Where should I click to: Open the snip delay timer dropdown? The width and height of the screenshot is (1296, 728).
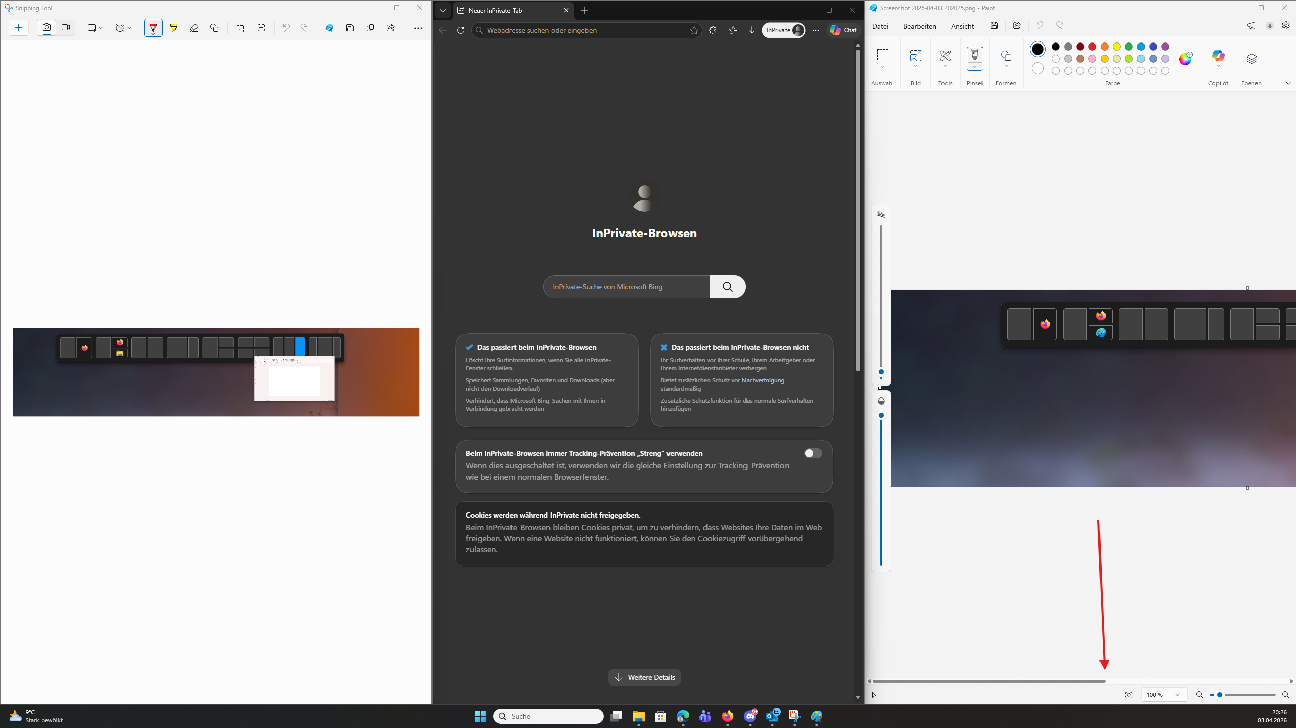pos(123,28)
